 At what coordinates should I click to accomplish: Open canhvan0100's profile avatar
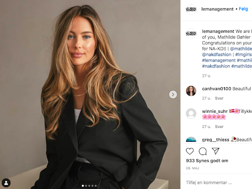point(191,91)
